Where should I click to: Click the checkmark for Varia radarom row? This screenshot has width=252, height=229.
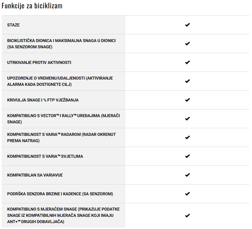(188, 138)
